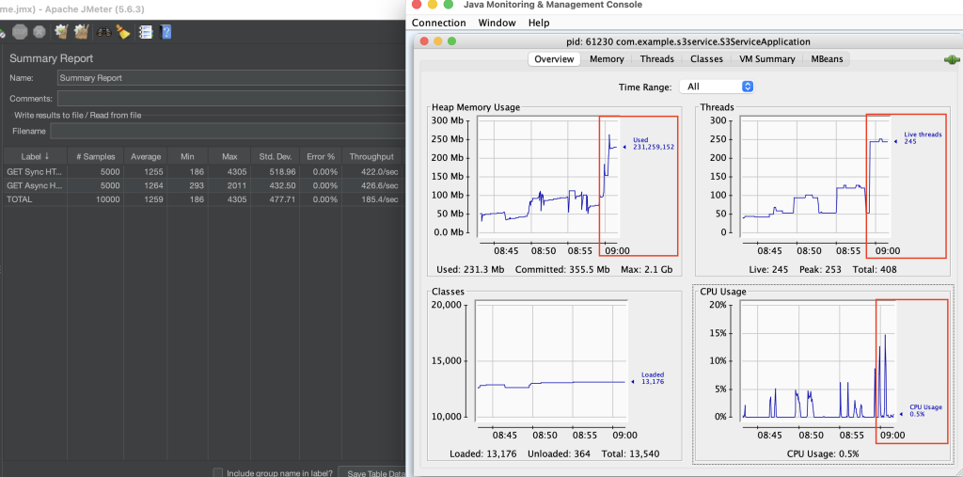Click Throughput value 426.6/sec
Screen dimensions: 963x477
coord(382,185)
